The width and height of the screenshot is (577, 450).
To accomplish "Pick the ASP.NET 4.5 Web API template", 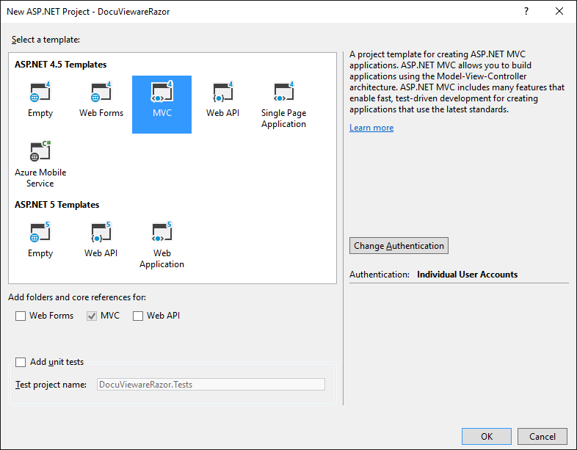I will 222,92.
